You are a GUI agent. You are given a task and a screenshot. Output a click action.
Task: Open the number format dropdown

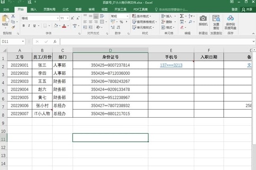coord(127,16)
